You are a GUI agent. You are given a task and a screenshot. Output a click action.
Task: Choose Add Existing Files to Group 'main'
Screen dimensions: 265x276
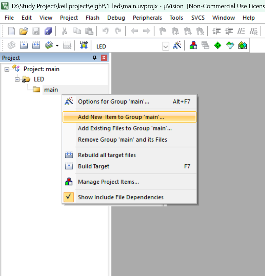tap(129, 128)
